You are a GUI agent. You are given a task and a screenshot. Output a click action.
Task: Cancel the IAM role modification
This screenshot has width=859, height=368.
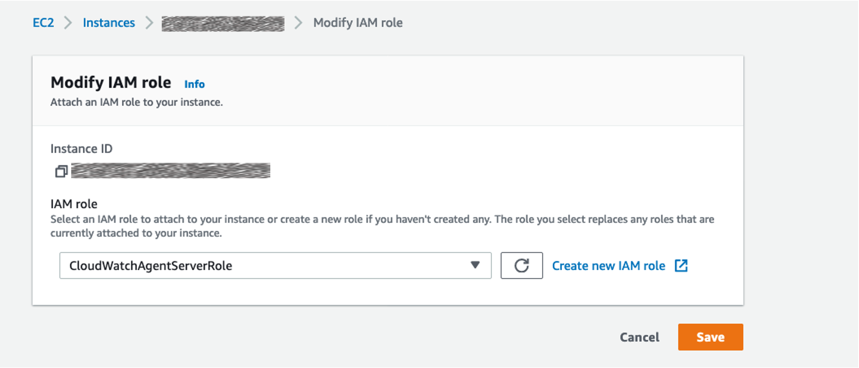tap(639, 337)
